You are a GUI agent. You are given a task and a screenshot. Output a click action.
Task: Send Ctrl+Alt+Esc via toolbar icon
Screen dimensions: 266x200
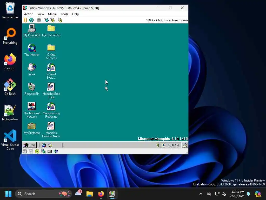coord(52,20)
